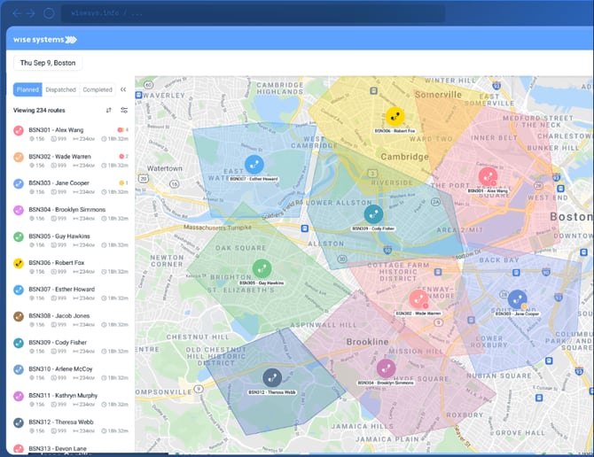The width and height of the screenshot is (594, 457).
Task: Click Brooklyn Simmons' purple map marker
Action: click(386, 368)
